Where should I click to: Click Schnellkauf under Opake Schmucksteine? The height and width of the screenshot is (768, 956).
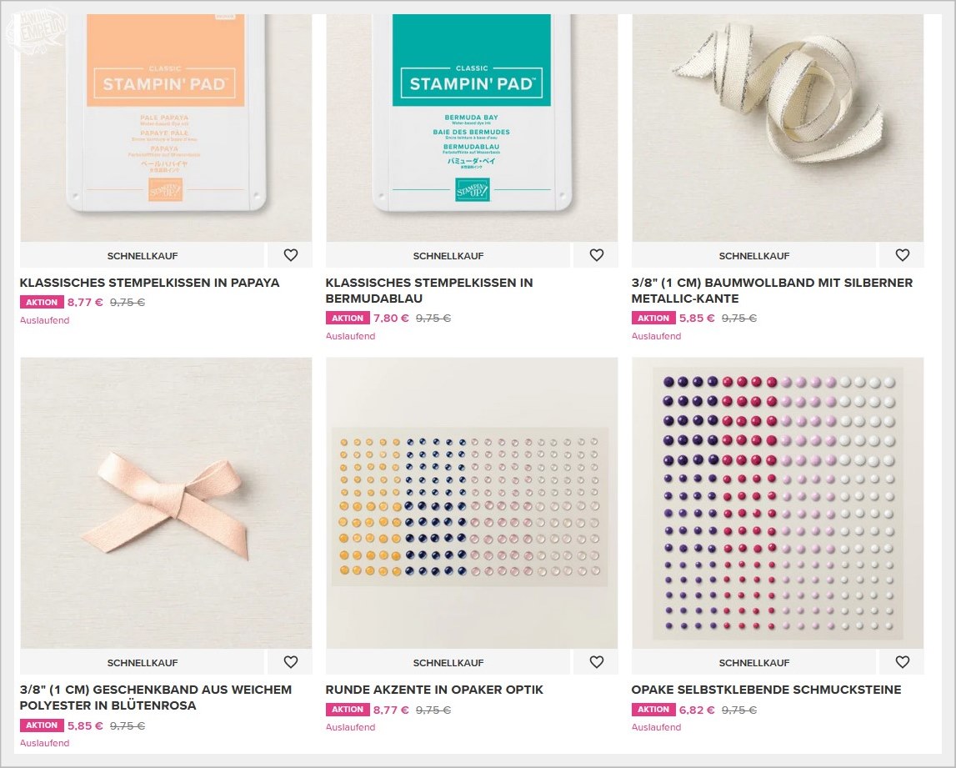[x=754, y=662]
